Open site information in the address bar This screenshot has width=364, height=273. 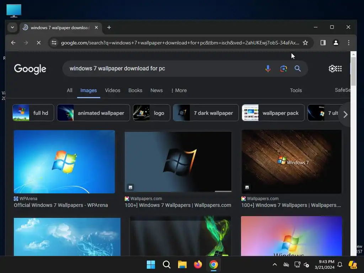coord(54,43)
